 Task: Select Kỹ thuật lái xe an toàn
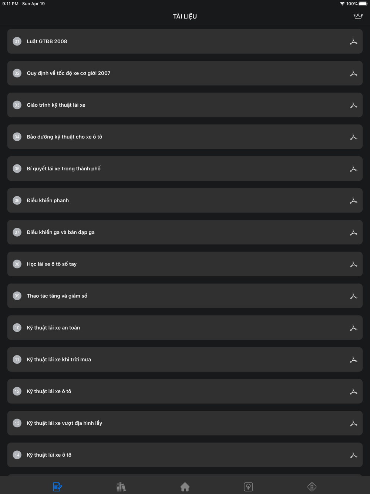click(x=53, y=328)
